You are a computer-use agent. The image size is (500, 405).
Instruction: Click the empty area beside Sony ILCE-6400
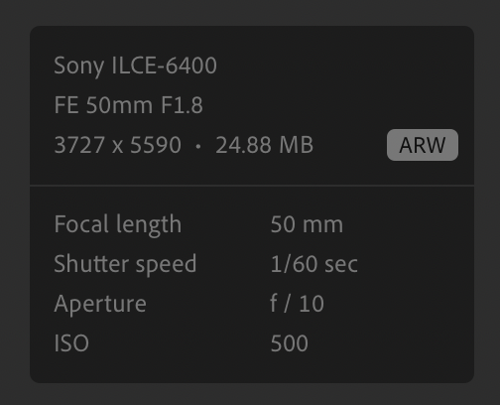pyautogui.click(x=344, y=66)
